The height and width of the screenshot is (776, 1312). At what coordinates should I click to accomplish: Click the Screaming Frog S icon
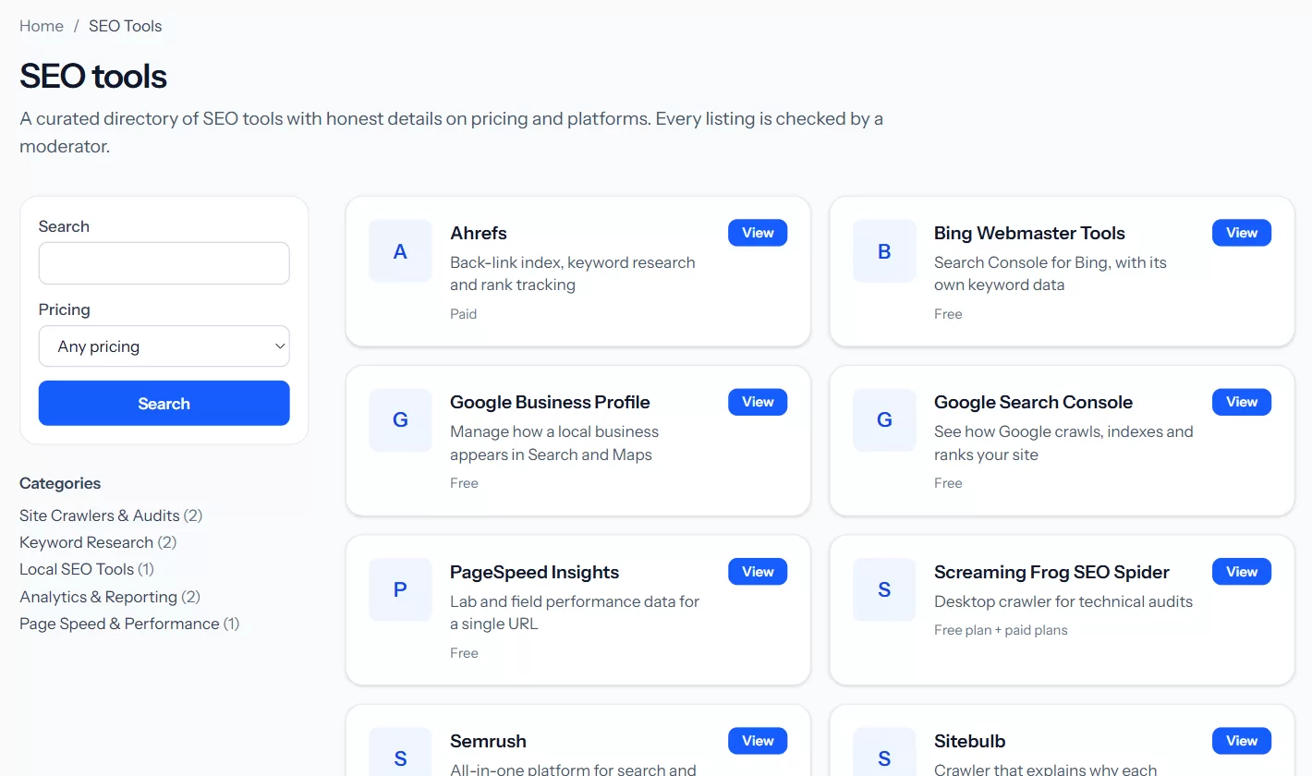884,589
